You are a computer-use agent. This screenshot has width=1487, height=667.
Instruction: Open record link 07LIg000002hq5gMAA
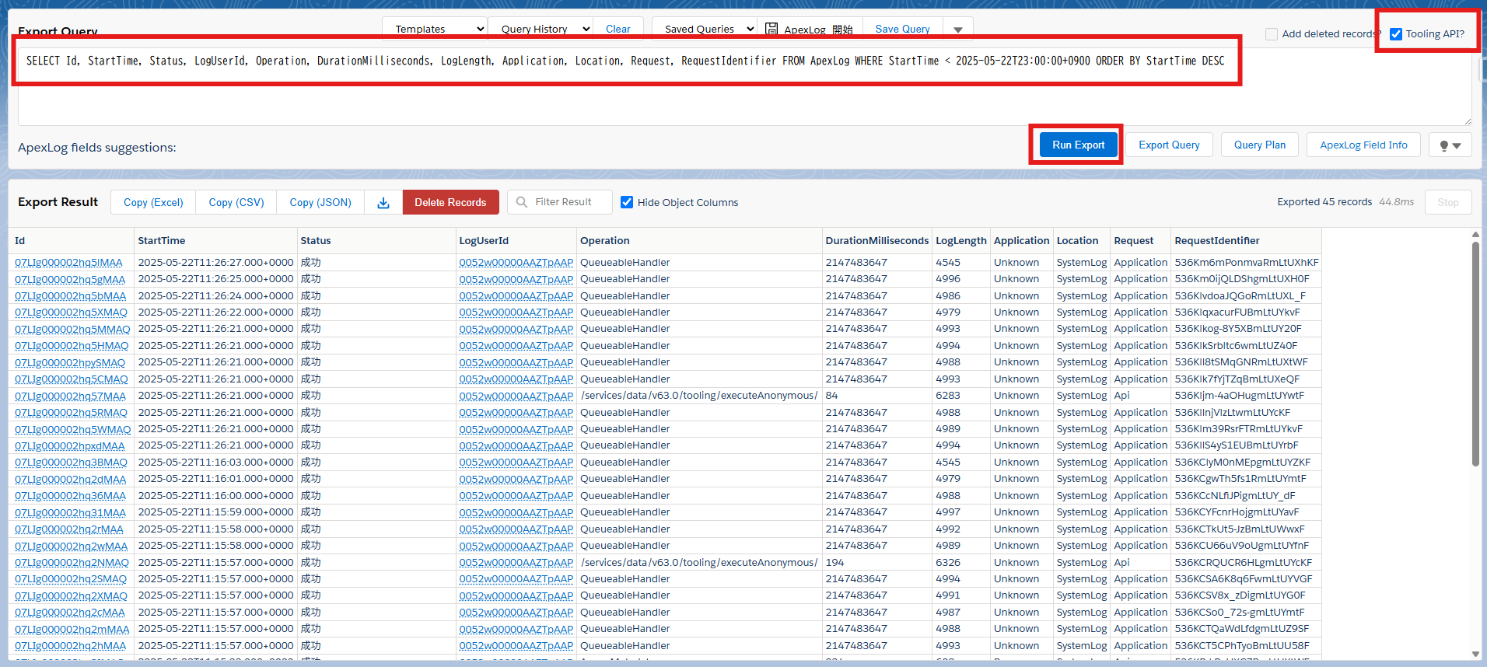tap(70, 279)
